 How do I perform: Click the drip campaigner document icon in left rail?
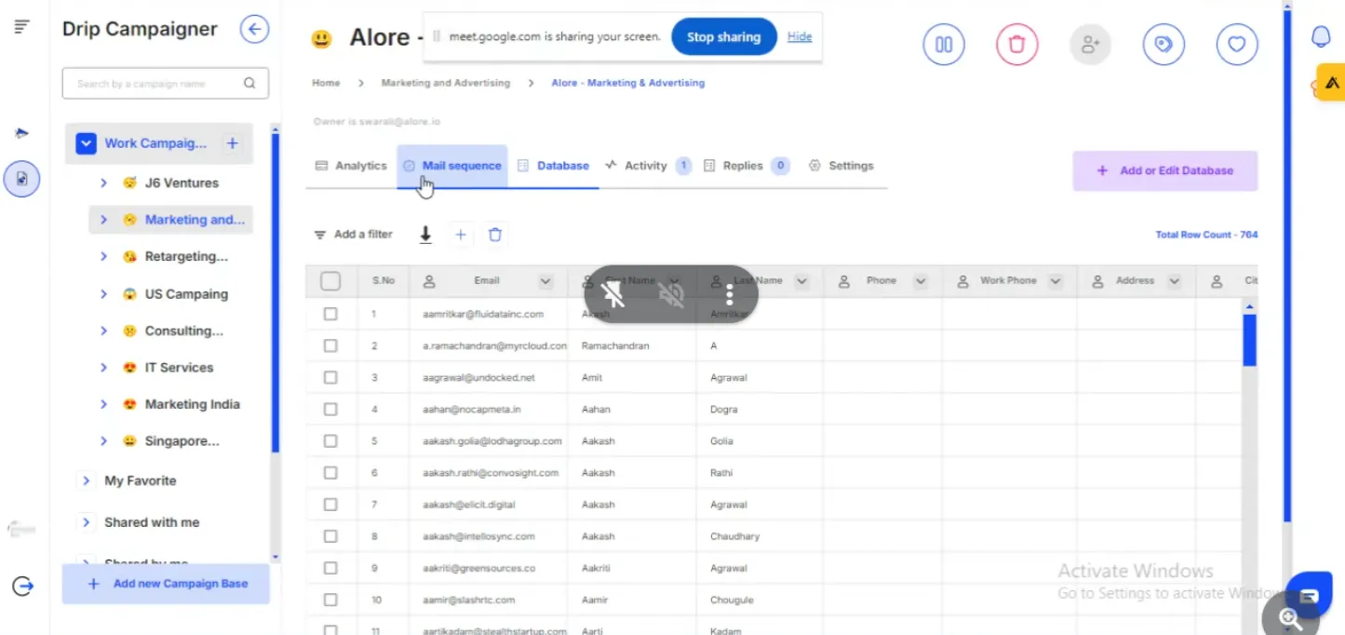click(x=22, y=179)
